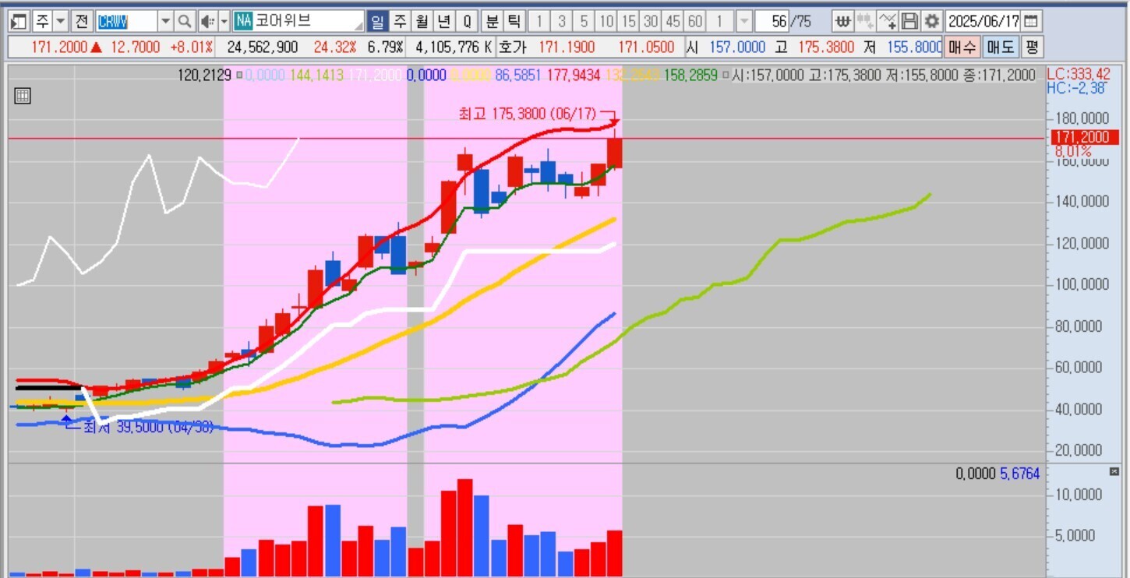Open the won currency display icon
The height and width of the screenshot is (578, 1130).
click(x=842, y=21)
